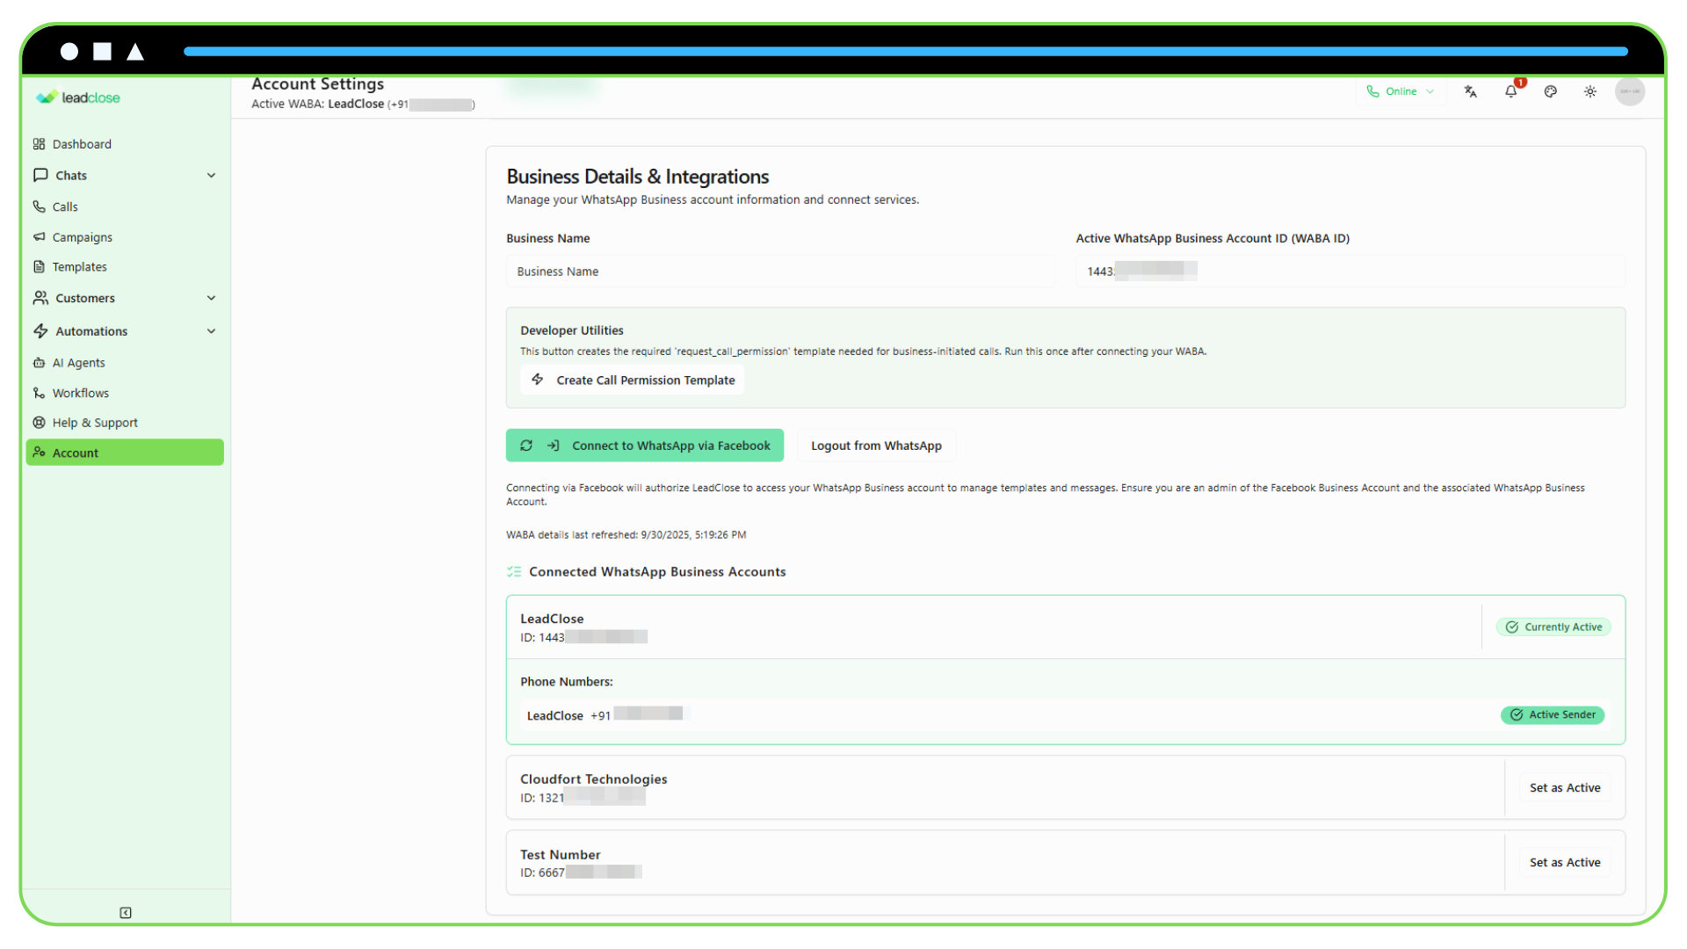The height and width of the screenshot is (949, 1687).
Task: Expand the Customers submenu chevron
Action: pos(211,298)
